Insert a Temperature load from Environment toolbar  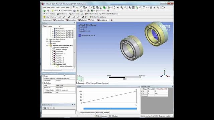click(x=58, y=20)
